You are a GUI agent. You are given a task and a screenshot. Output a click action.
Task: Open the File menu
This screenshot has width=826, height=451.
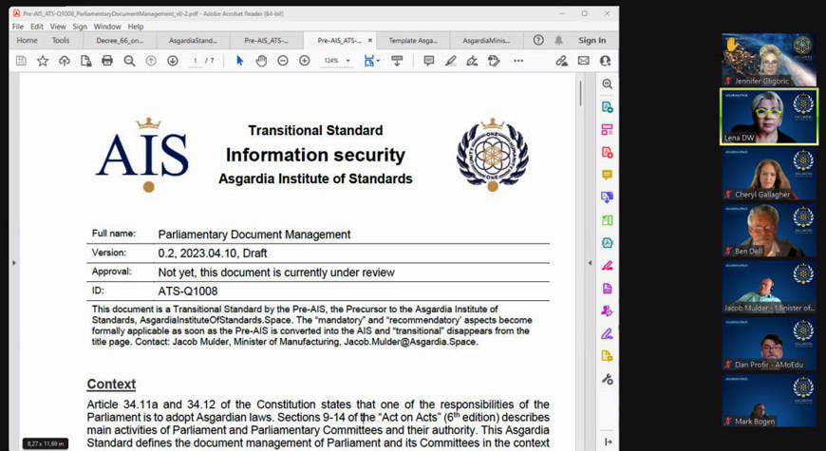[x=18, y=27]
